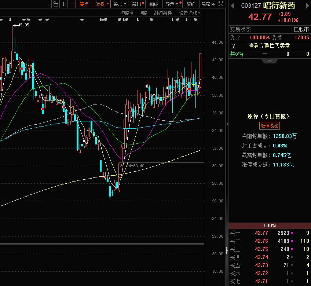
Task: Click gray diamond beside 买四 volume
Action: click(292, 257)
